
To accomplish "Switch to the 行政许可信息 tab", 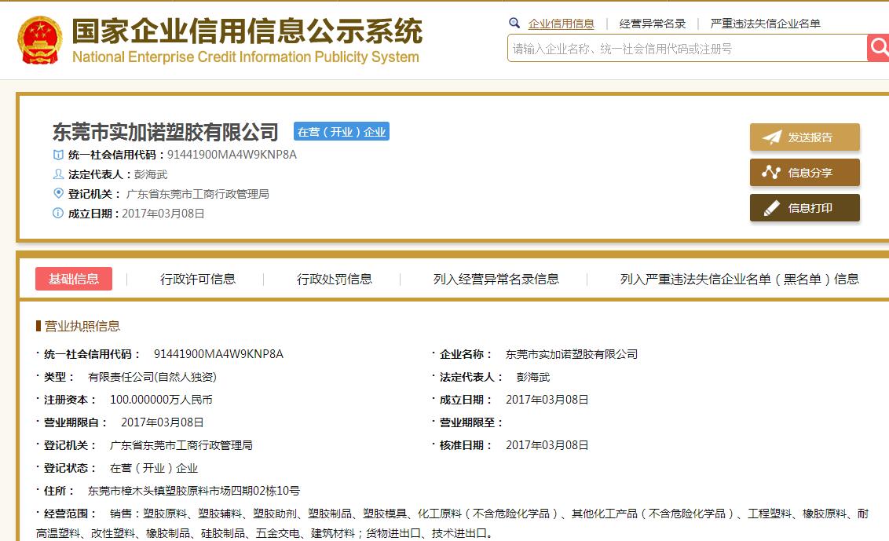I will [x=198, y=279].
